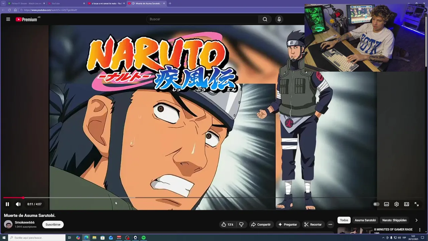This screenshot has width=428, height=241.
Task: Close the Muerte de Asuma Sarutobi tab
Action: click(x=164, y=3)
